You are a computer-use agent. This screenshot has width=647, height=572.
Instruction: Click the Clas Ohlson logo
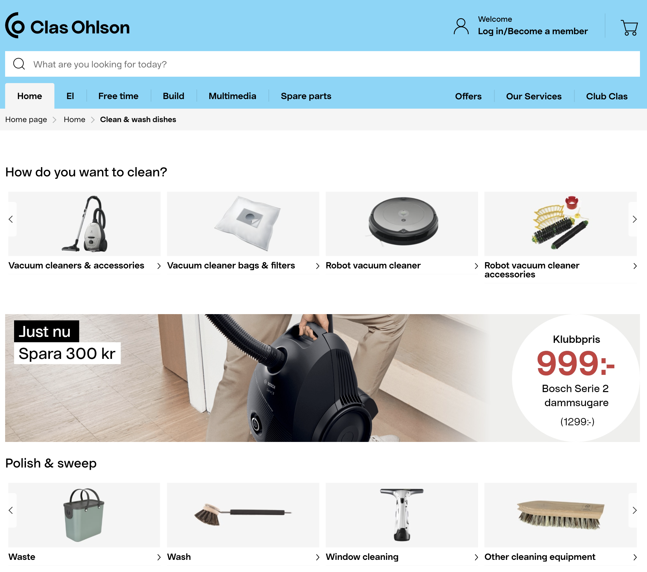(68, 26)
